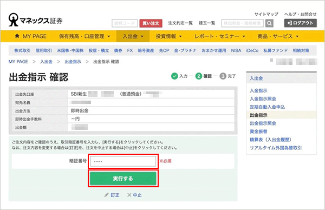Click the 即時出金 withdrawal method value
This screenshot has width=325, height=210.
tap(80, 111)
